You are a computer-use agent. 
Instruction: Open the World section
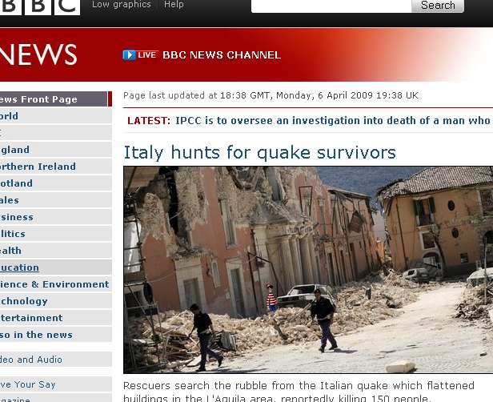point(56,116)
